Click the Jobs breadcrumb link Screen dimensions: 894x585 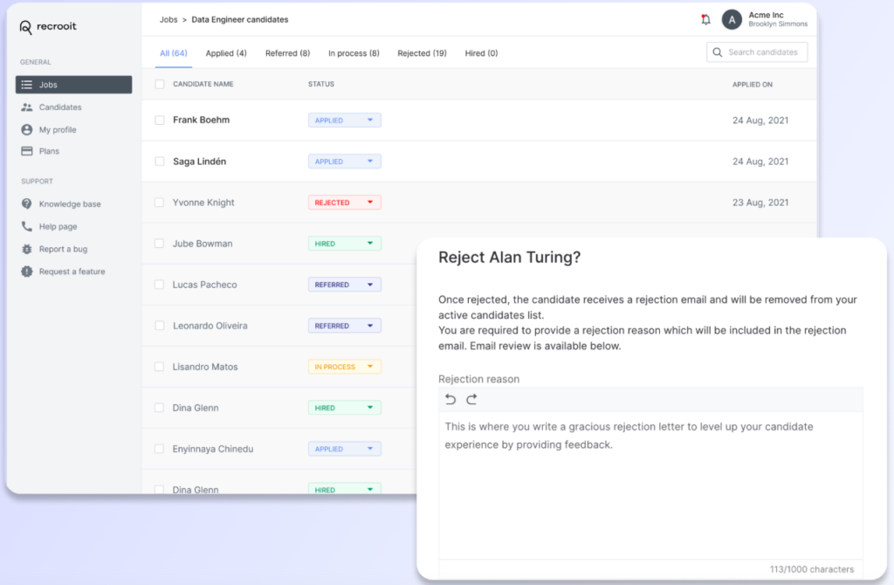pos(168,19)
